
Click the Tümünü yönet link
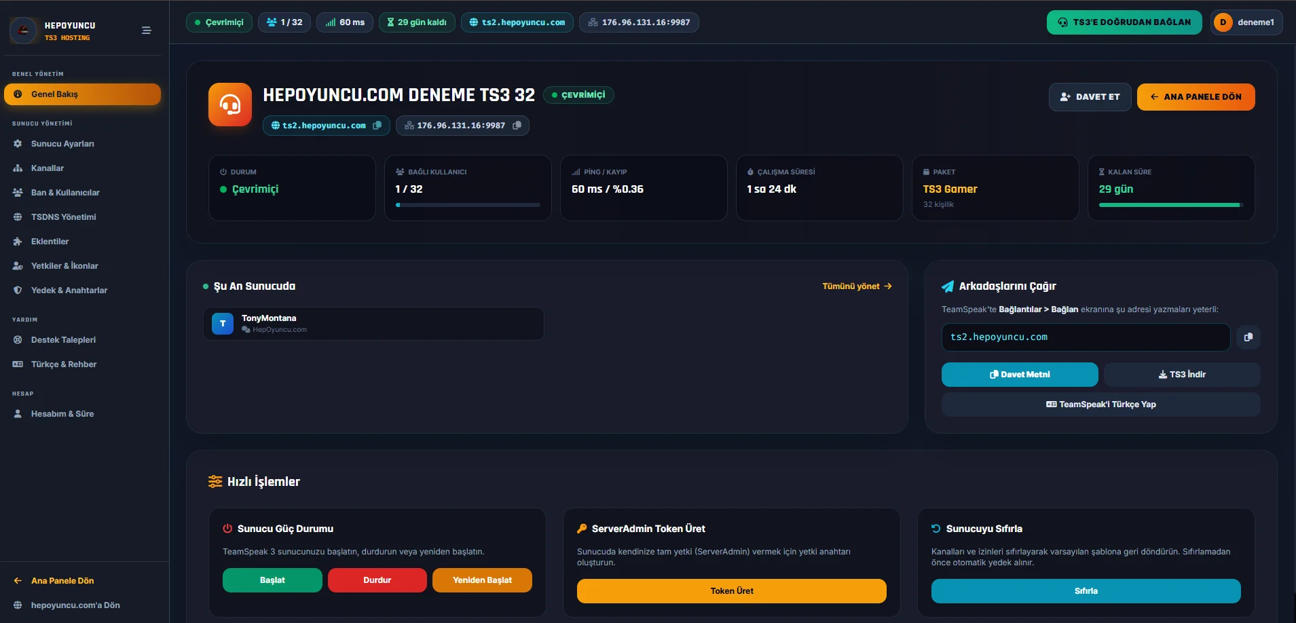pos(857,286)
